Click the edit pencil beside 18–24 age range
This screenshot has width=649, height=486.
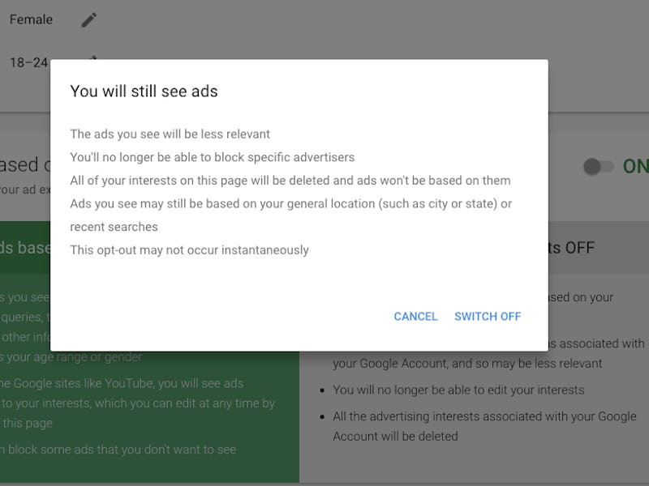93,58
